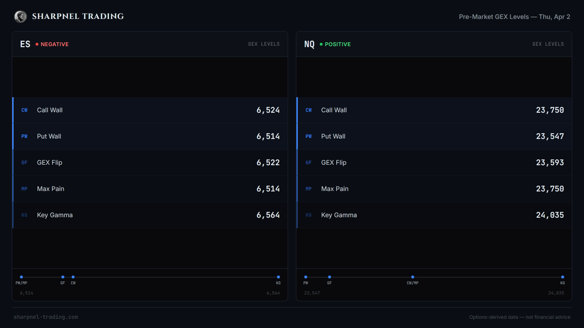
Task: Click the NQ range minimum label 23,547
Action: [312, 293]
